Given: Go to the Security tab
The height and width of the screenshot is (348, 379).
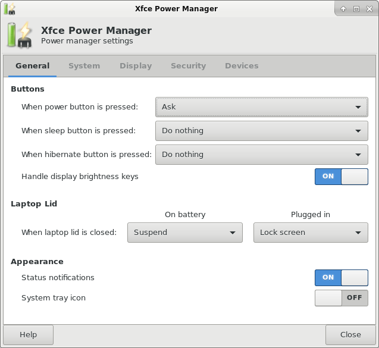Looking at the screenshot, I should [188, 66].
